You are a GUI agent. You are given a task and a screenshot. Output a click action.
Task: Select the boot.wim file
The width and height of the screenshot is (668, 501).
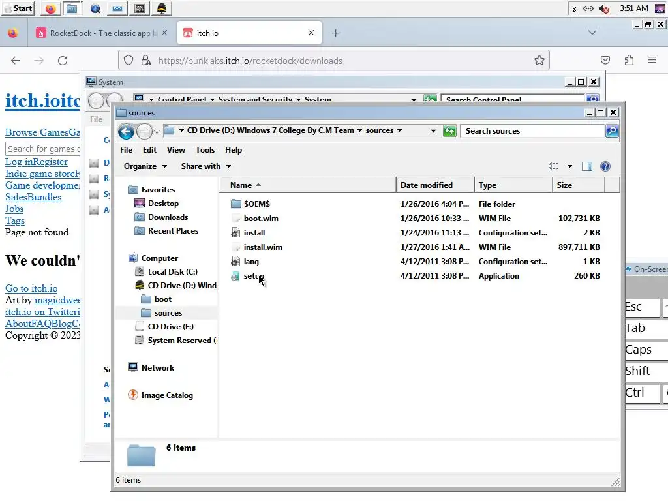pos(261,219)
